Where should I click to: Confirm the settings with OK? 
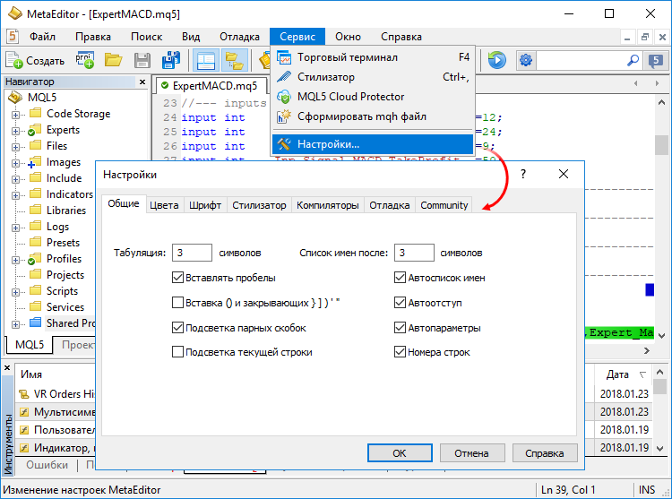coord(400,452)
